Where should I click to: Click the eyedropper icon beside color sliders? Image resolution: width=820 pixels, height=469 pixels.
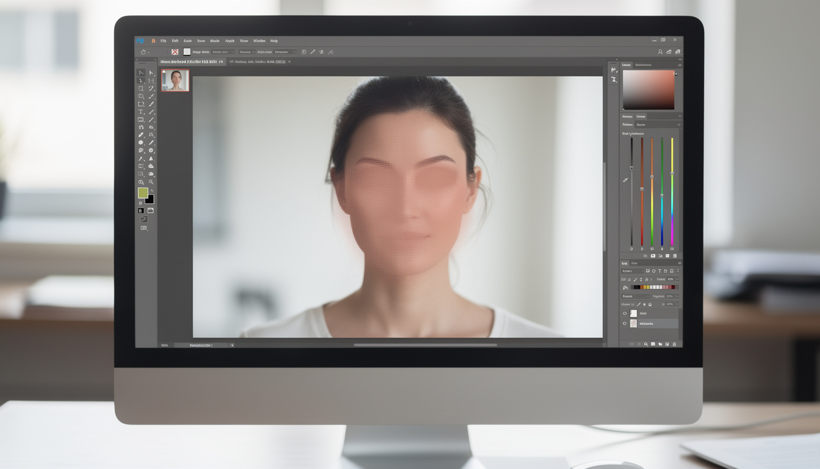coord(625,180)
